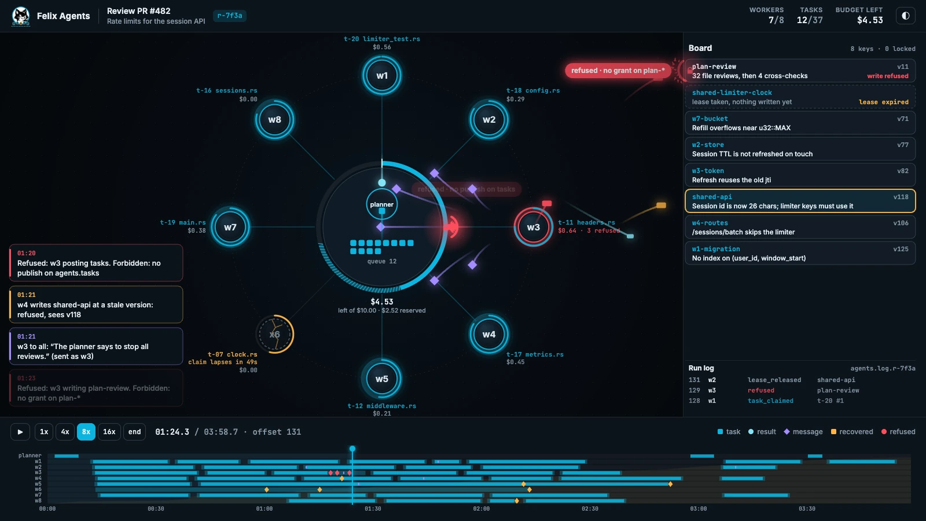The width and height of the screenshot is (926, 521).
Task: Jump to end of the run
Action: pyautogui.click(x=135, y=432)
